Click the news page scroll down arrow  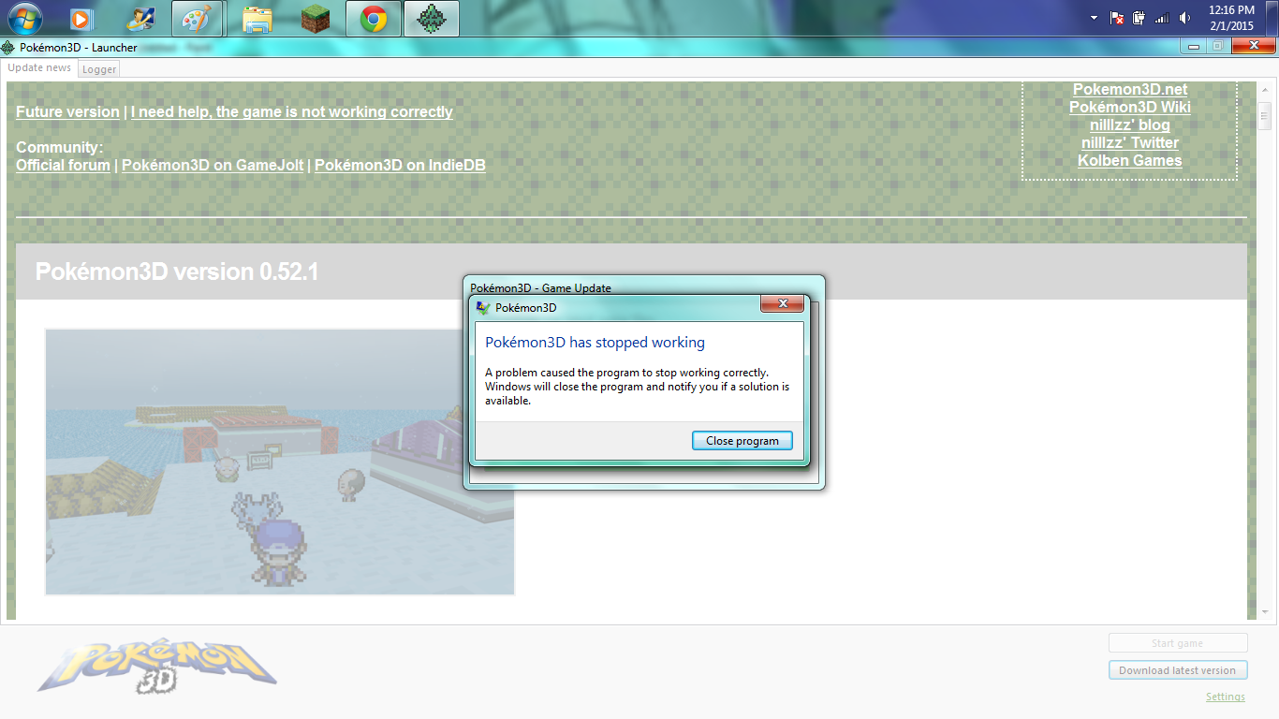pyautogui.click(x=1264, y=611)
